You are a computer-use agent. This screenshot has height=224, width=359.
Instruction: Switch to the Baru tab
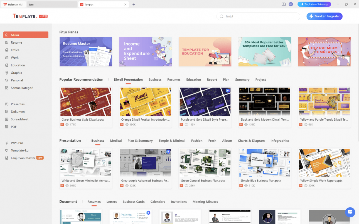pos(52,4)
